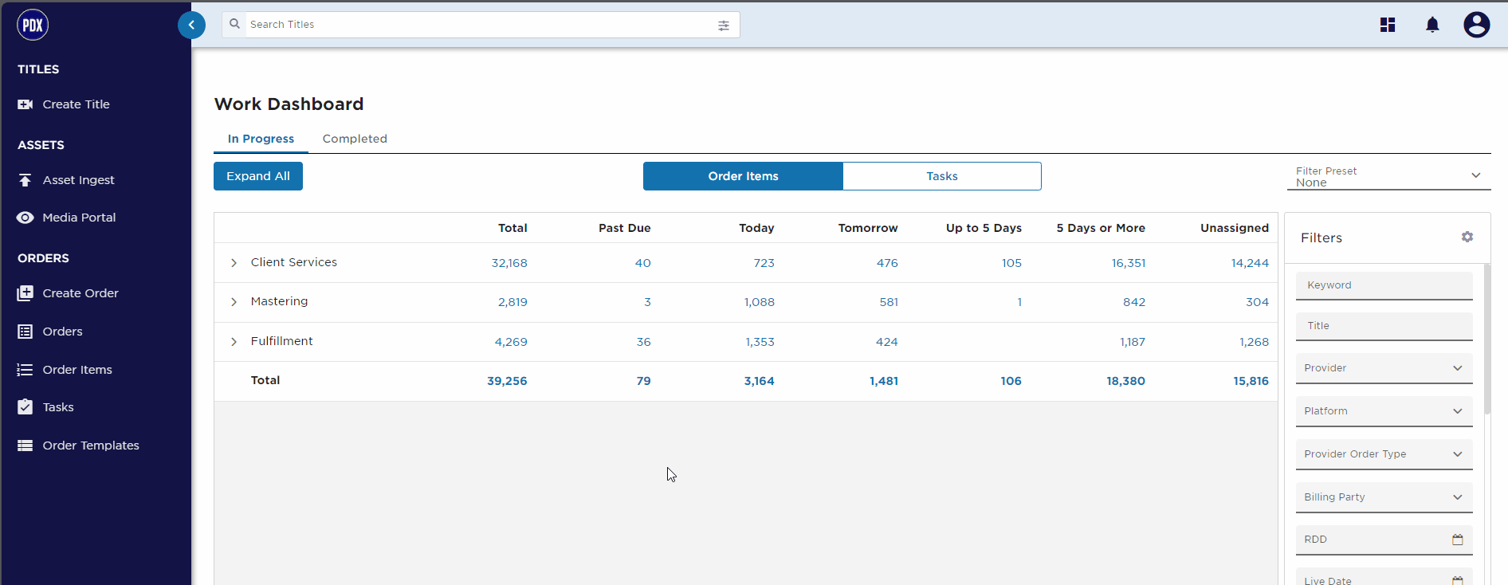Screen dimensions: 1508x585
Task: Open Live Date calendar picker icon
Action: 1458,580
